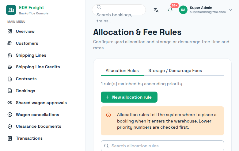Open the Customers menu item
This screenshot has height=151, width=239.
point(27,43)
